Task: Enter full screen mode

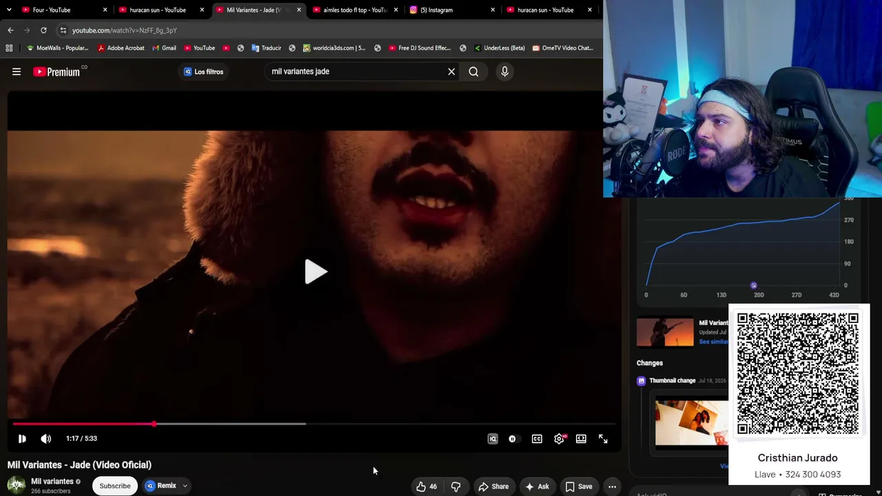Action: tap(603, 439)
